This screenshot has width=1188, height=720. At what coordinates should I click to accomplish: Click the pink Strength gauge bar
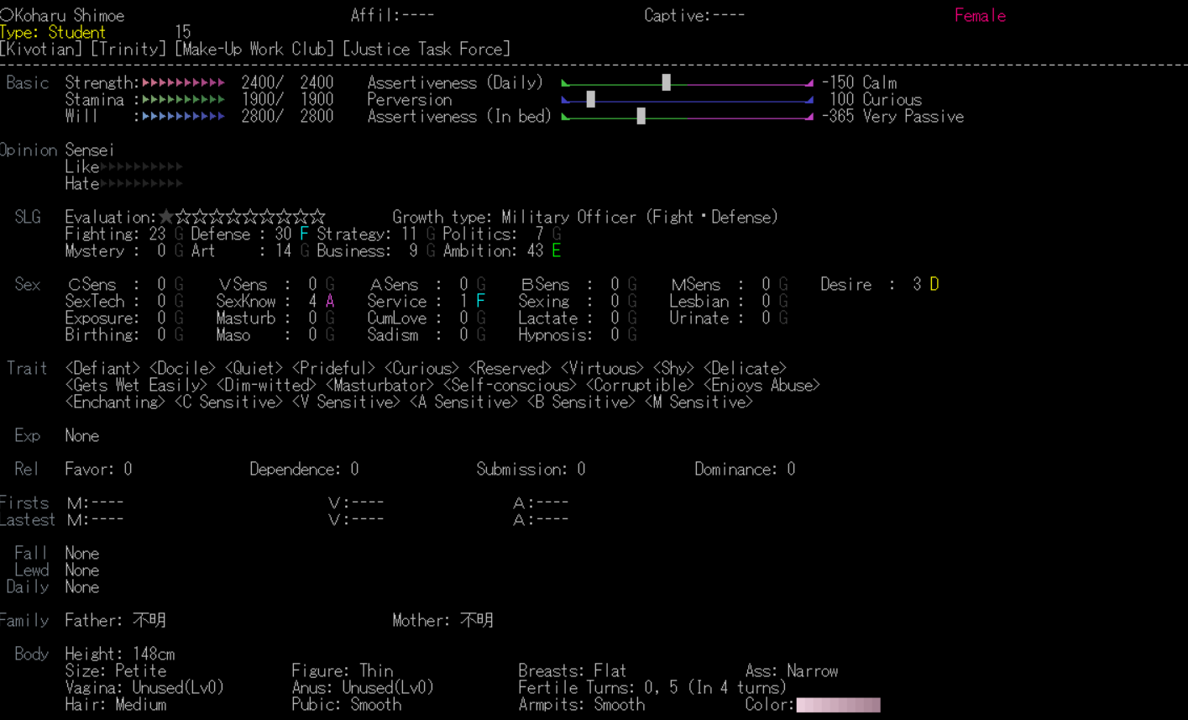tap(183, 83)
